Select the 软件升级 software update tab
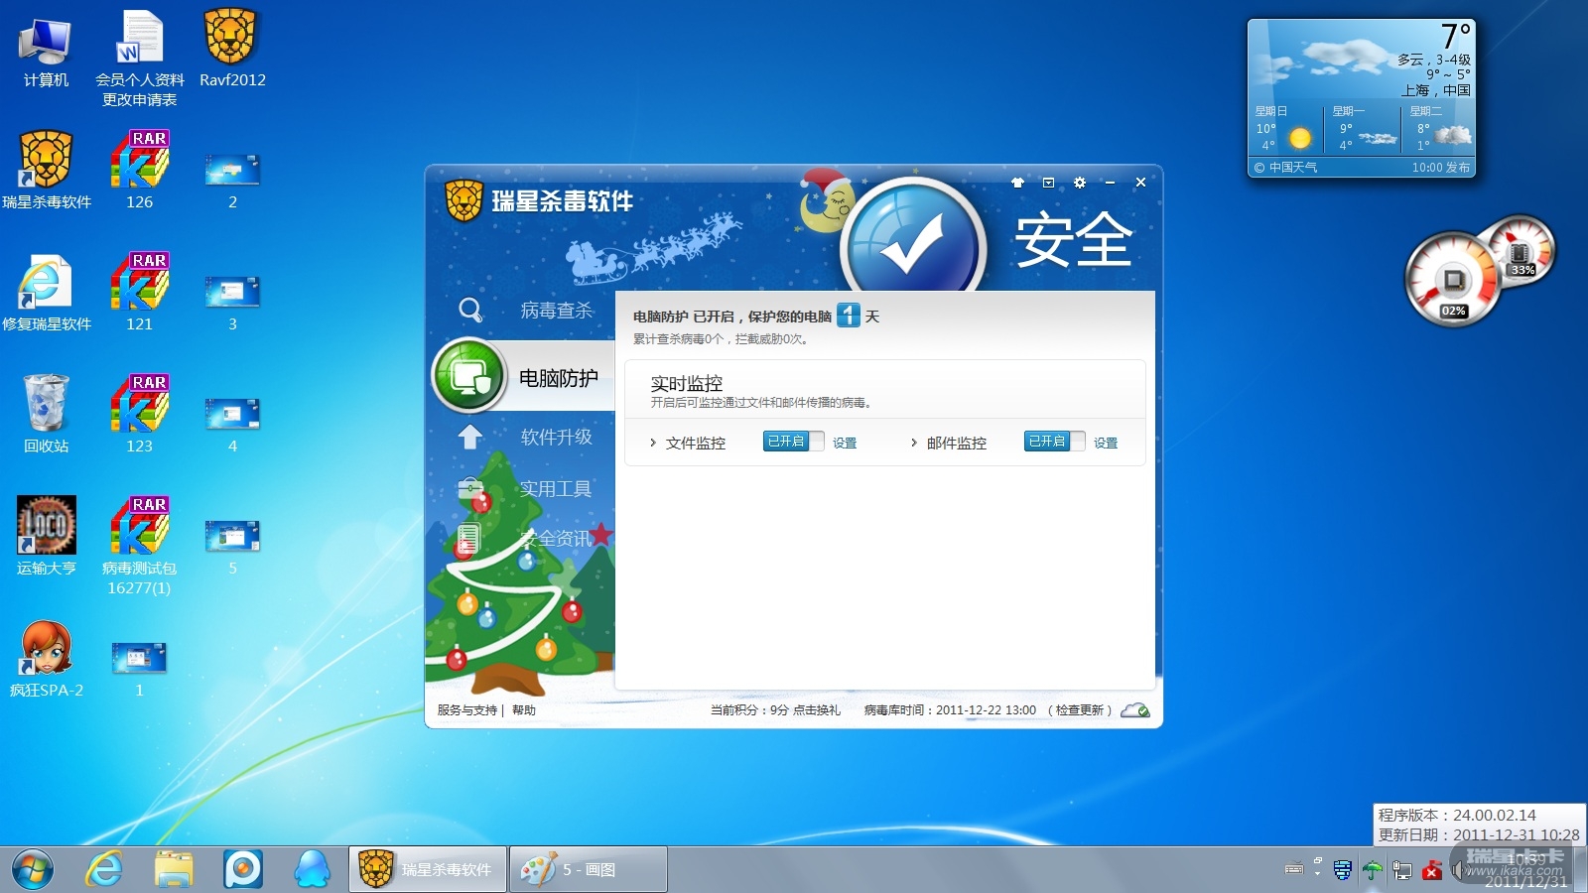Viewport: 1588px width, 893px height. tap(557, 437)
